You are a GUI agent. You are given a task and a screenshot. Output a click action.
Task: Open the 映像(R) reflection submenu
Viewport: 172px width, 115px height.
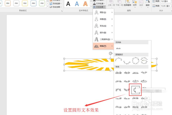tap(103, 19)
